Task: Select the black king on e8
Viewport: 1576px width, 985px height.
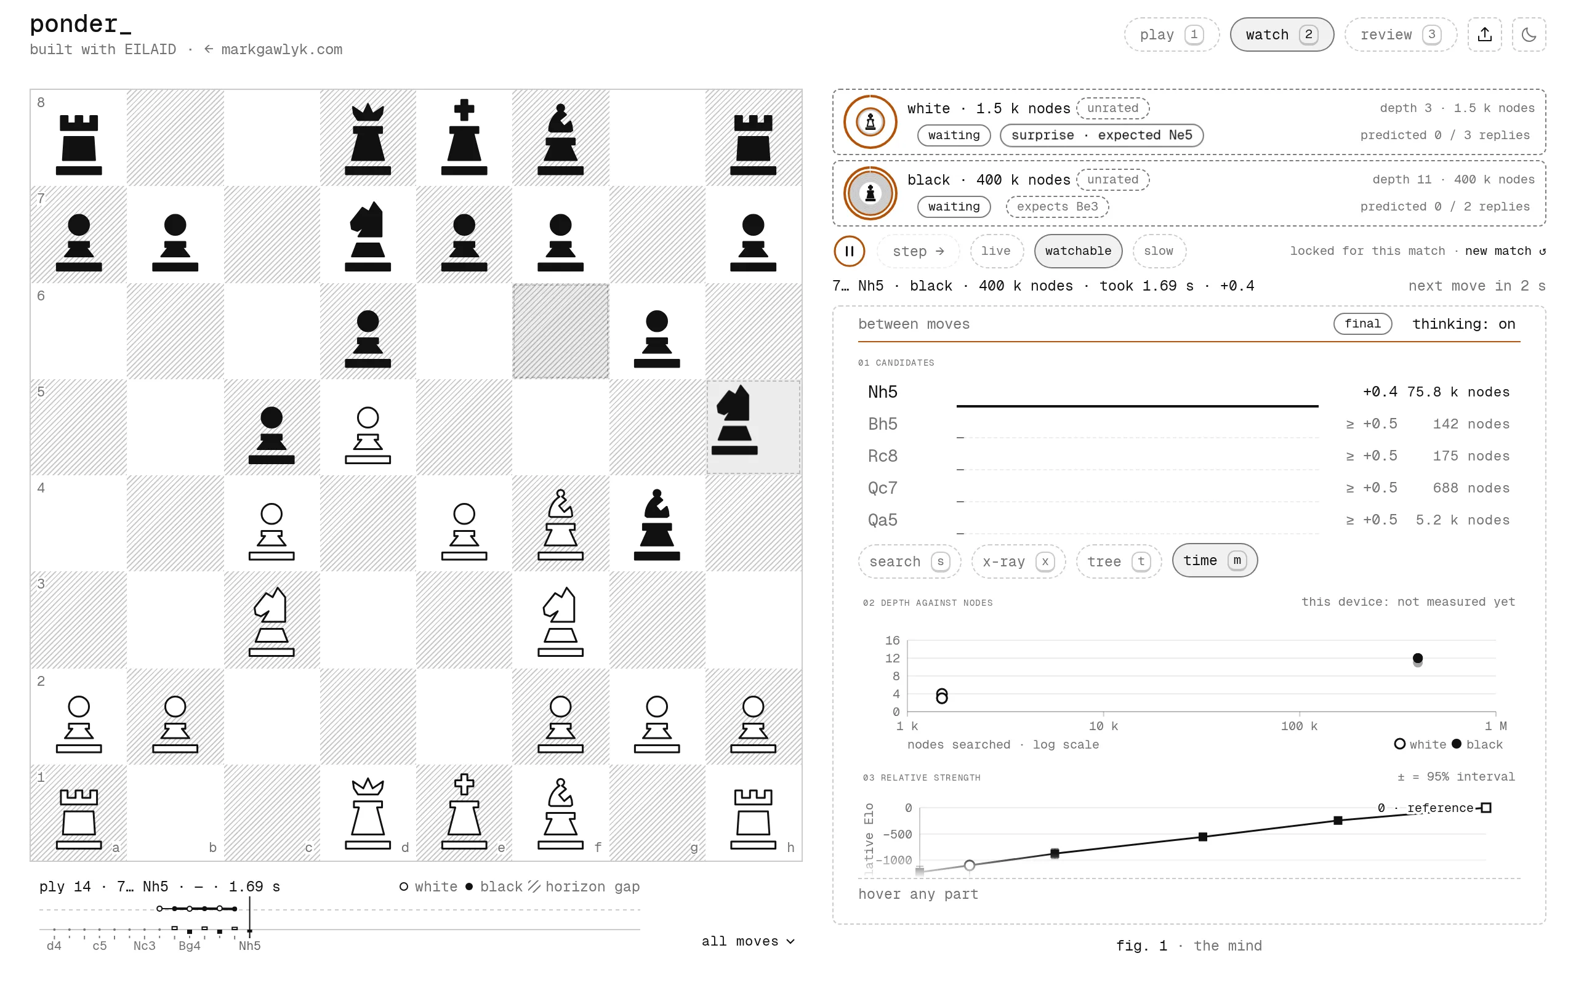Action: click(464, 138)
